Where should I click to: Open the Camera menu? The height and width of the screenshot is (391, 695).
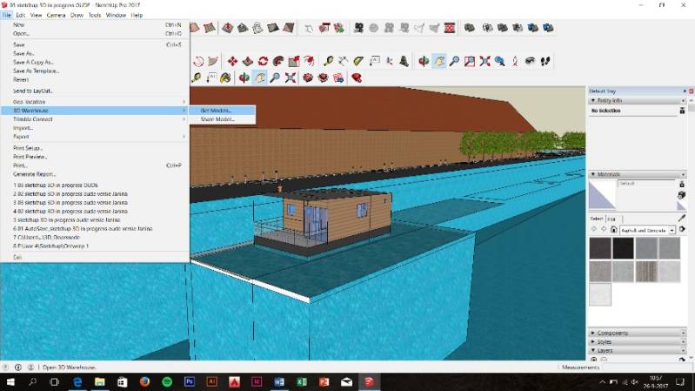coord(56,15)
